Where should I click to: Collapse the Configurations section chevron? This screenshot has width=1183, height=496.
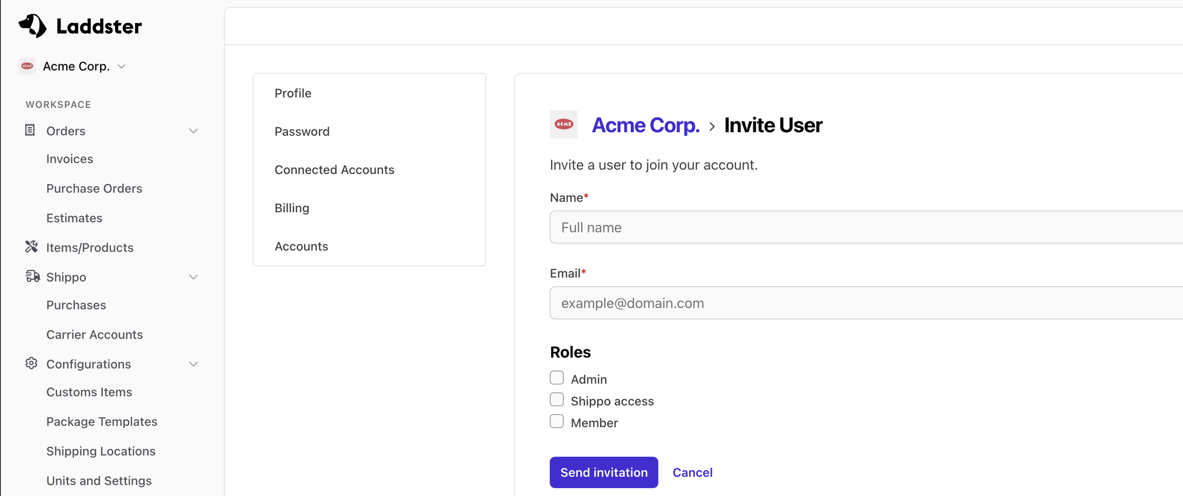coord(193,364)
